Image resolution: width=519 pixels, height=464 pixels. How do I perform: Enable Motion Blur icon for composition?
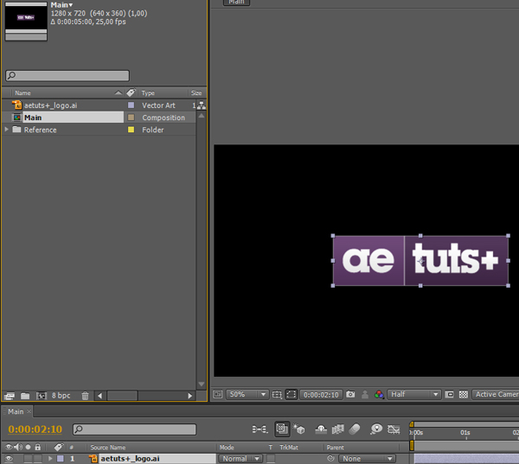point(355,429)
